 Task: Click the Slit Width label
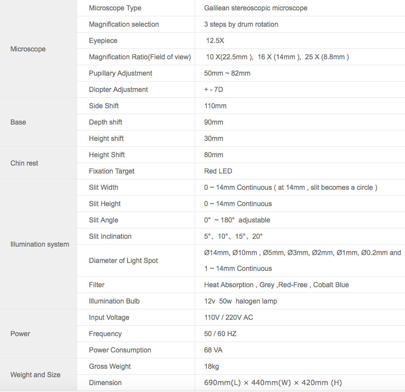(x=104, y=187)
